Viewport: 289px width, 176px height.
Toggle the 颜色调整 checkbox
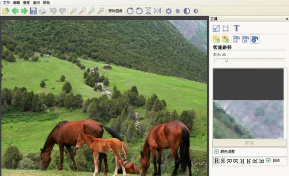click(x=216, y=151)
